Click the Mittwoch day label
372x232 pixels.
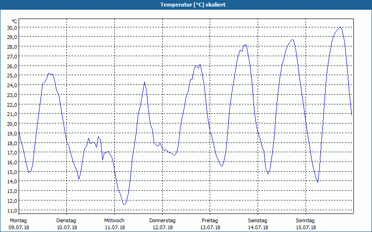point(114,221)
